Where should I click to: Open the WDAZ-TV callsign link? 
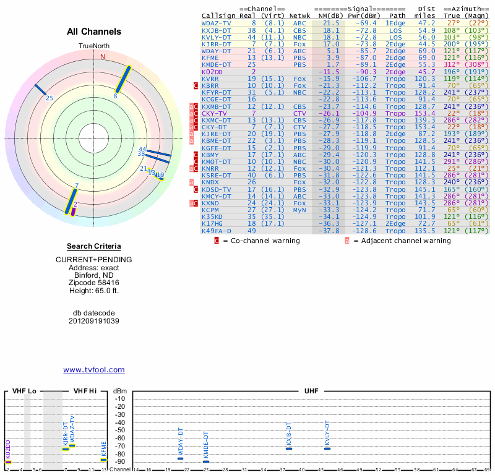[216, 23]
